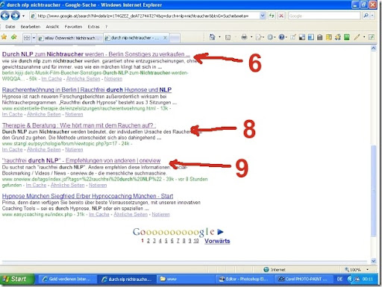The width and height of the screenshot is (382, 287).
Task: Open 'Durch NLP zum Nichtraucher werden - Berlin' result
Action: coord(95,54)
